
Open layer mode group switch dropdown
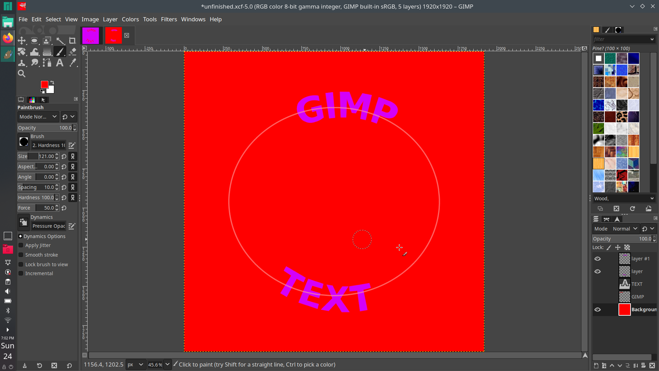click(648, 229)
